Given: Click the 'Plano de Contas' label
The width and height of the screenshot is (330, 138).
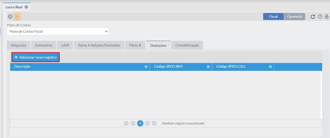Looking at the screenshot, I should point(19,25).
